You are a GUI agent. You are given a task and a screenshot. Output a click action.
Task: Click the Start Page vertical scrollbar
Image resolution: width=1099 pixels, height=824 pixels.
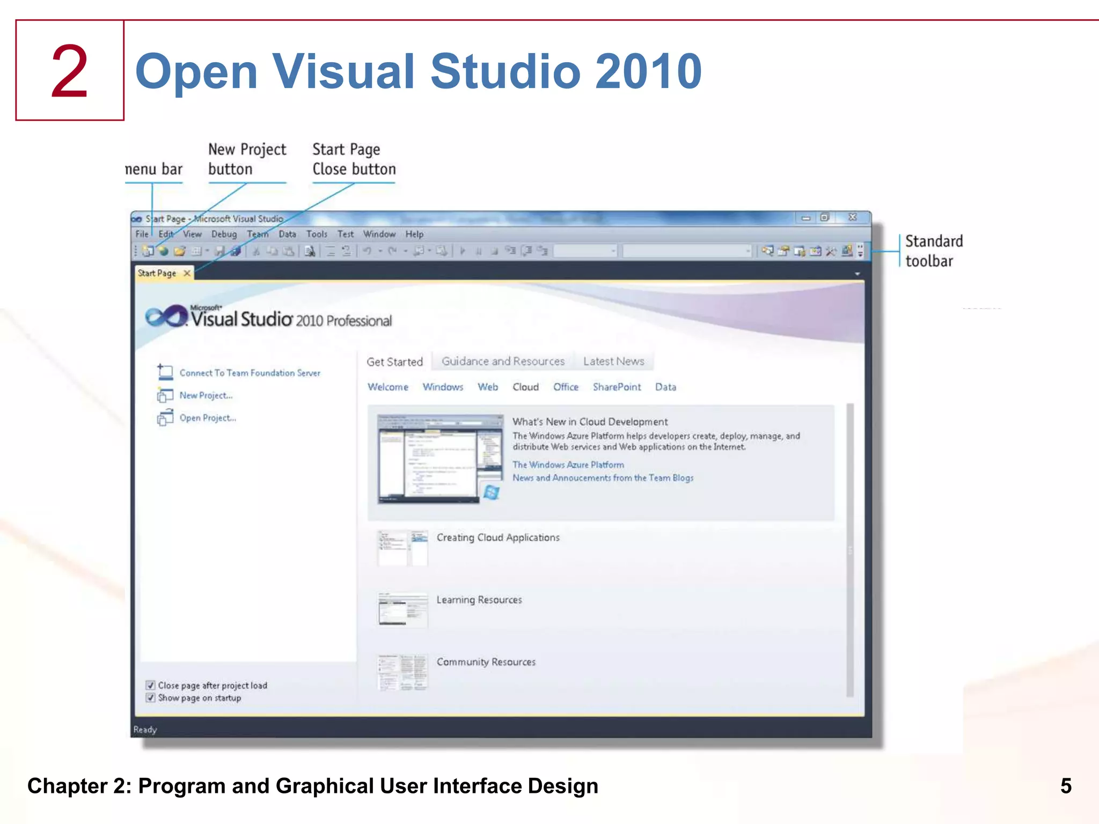point(850,550)
